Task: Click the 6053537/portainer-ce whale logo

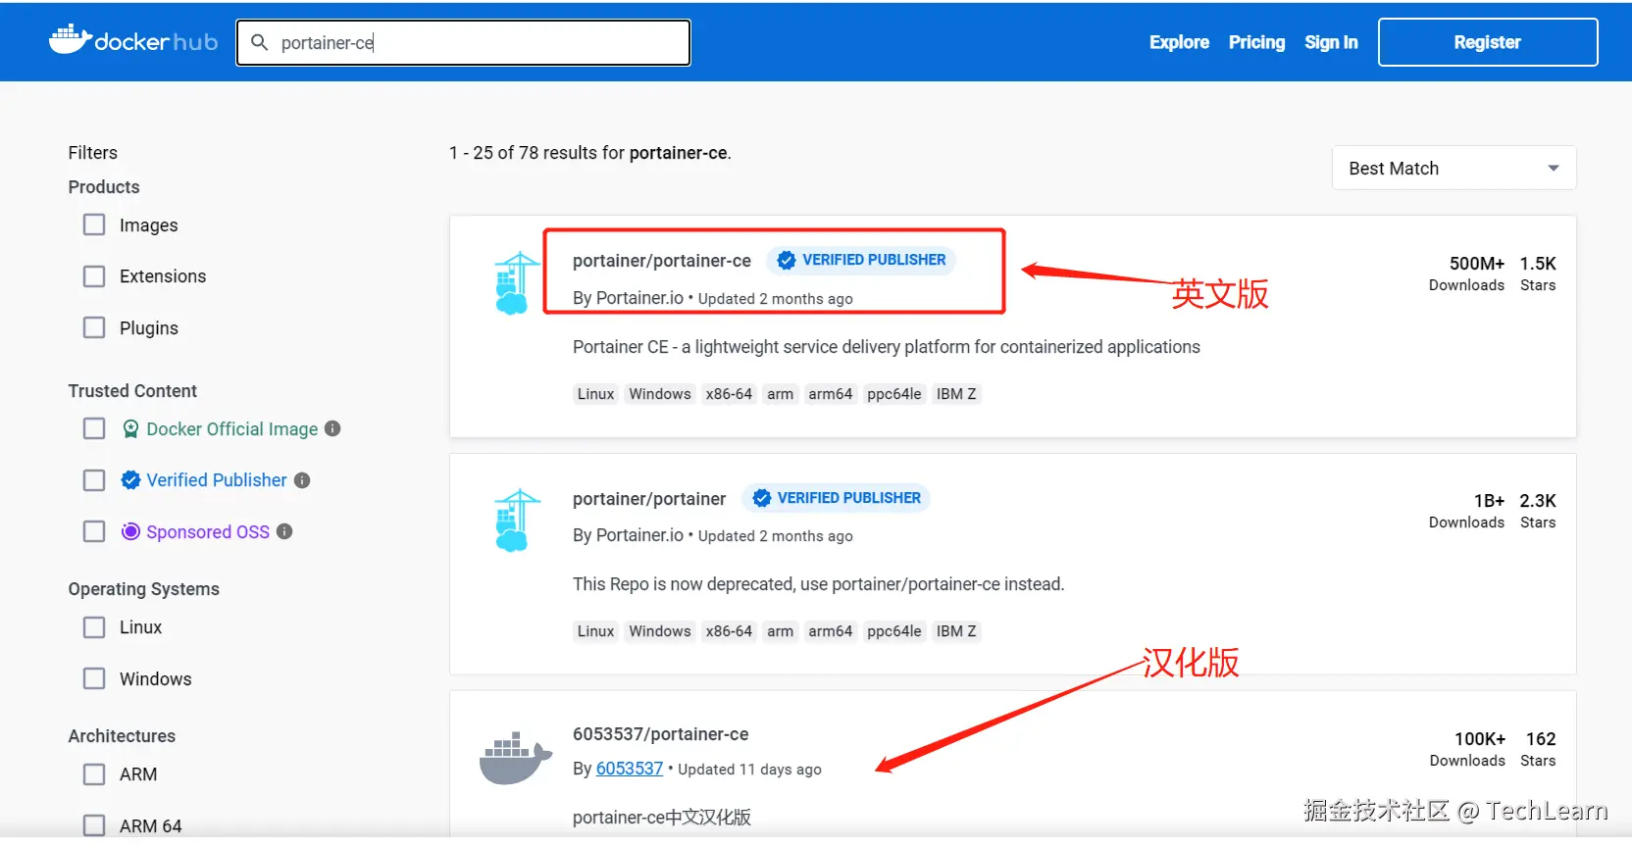Action: [515, 757]
